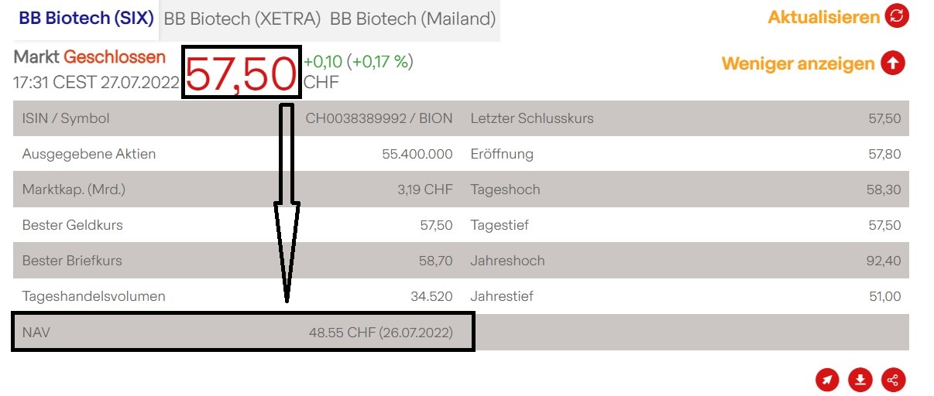Click the Tageshandelsvolumen value 34.520
934x396 pixels.
click(x=431, y=296)
